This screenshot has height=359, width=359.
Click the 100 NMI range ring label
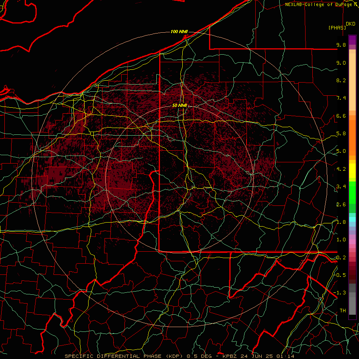179,32
